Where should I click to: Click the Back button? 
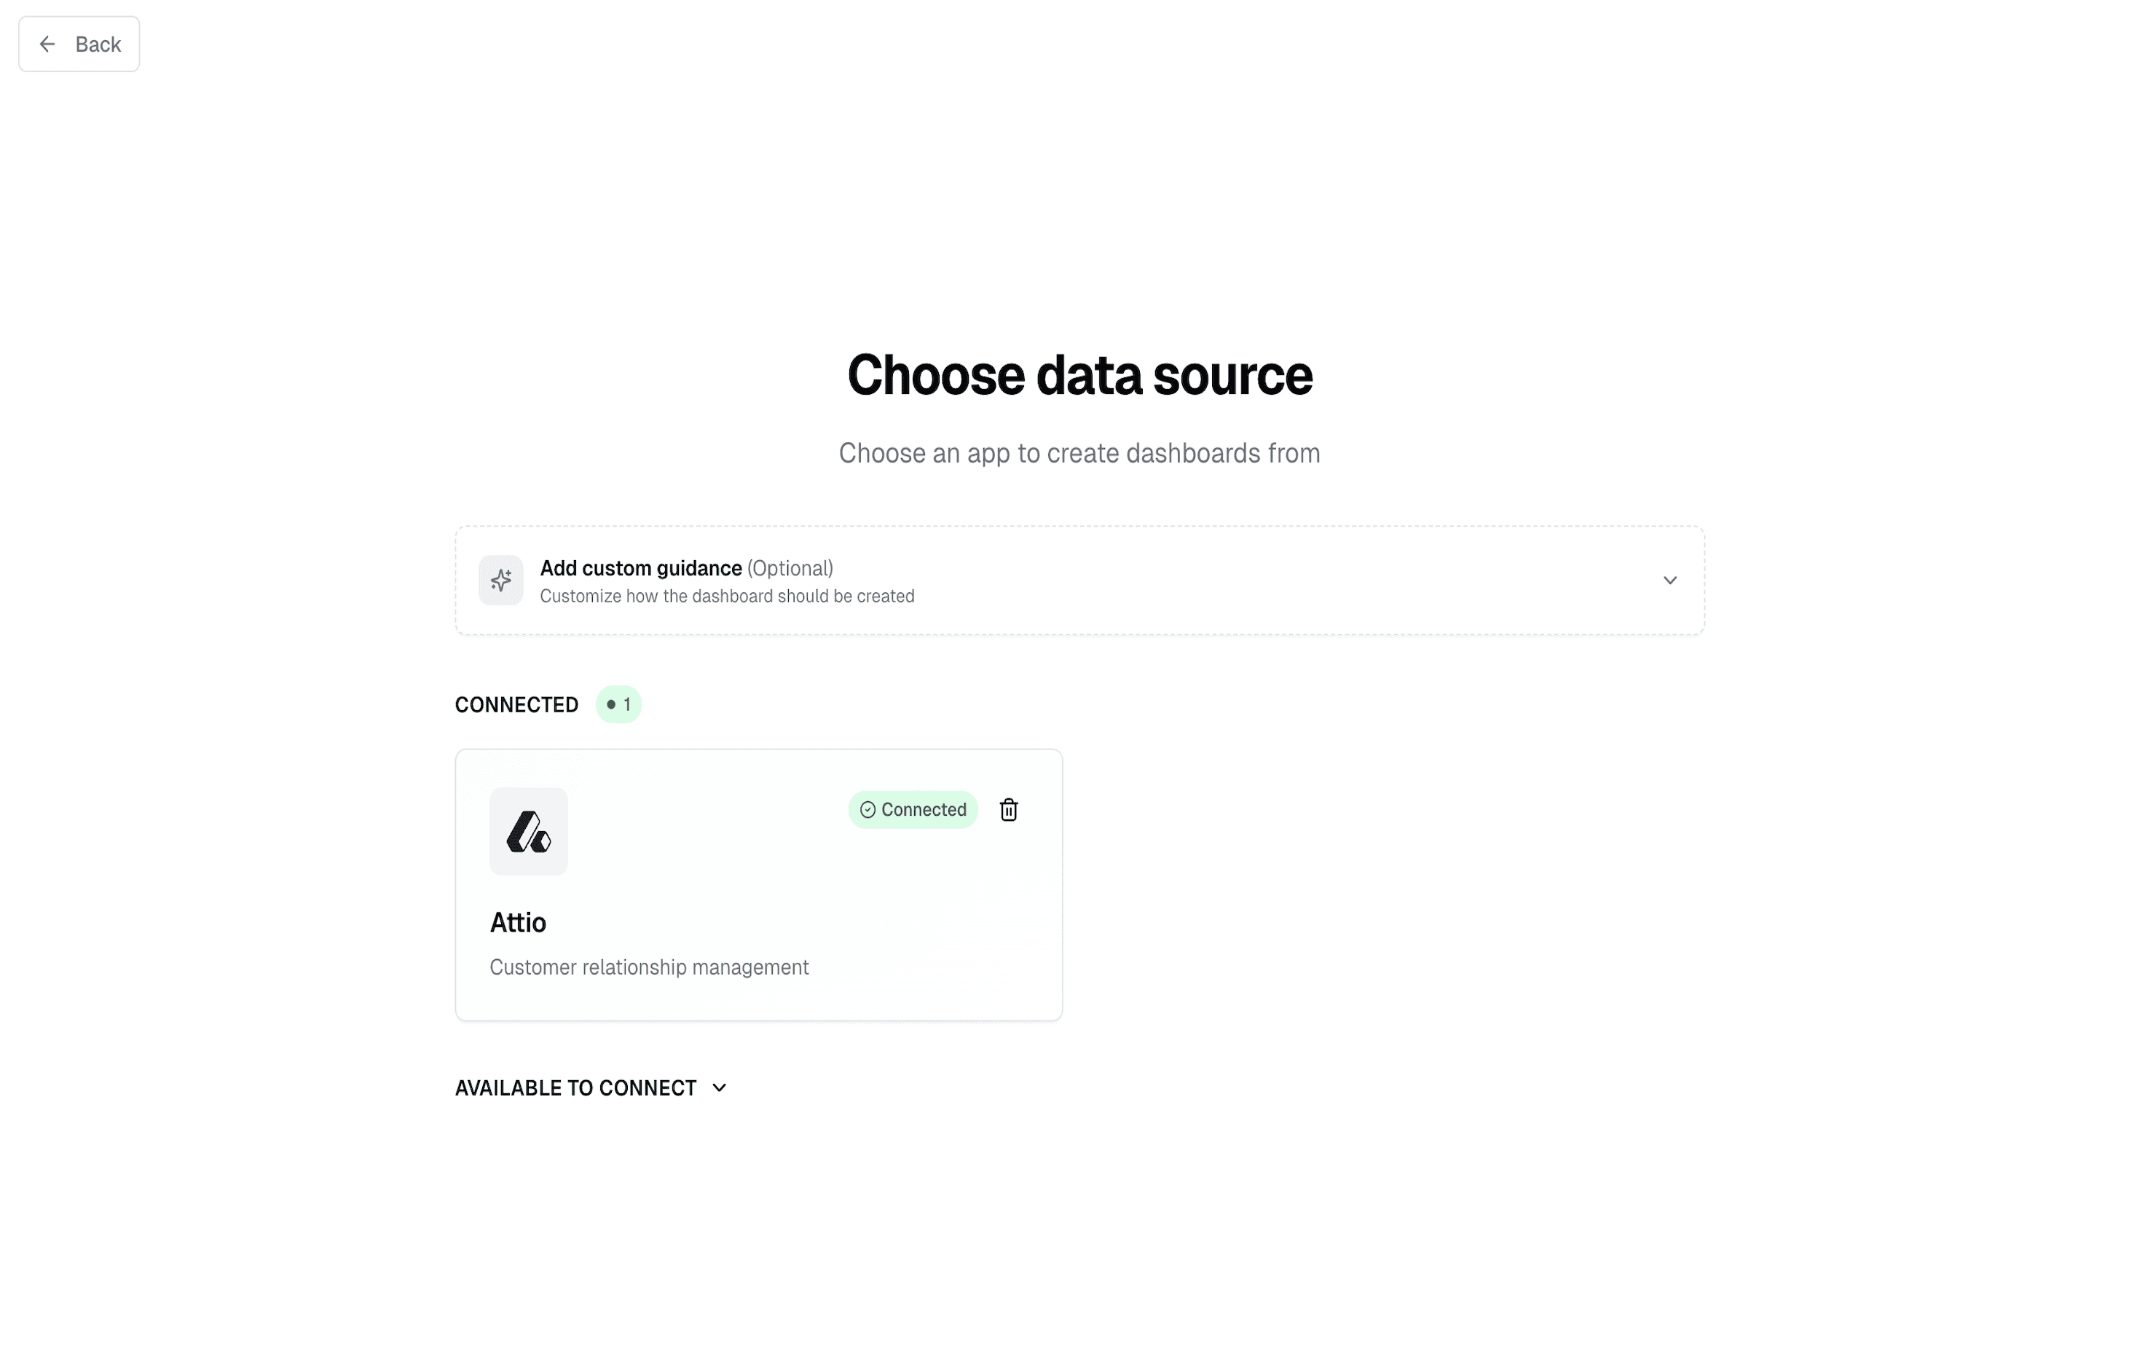click(79, 44)
